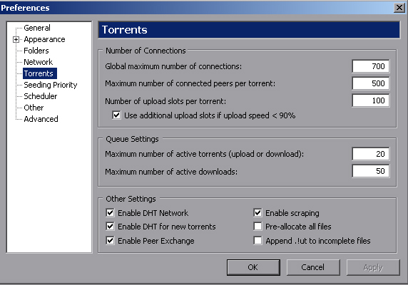This screenshot has height=285, width=408.
Task: Dismiss the dialog with Cancel
Action: [313, 267]
